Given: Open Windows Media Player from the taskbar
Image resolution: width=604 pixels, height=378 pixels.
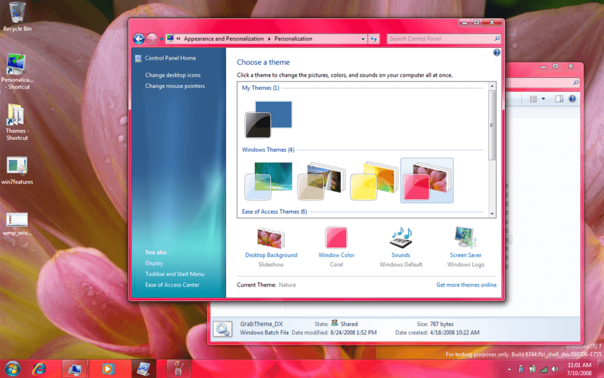Looking at the screenshot, I should [109, 368].
